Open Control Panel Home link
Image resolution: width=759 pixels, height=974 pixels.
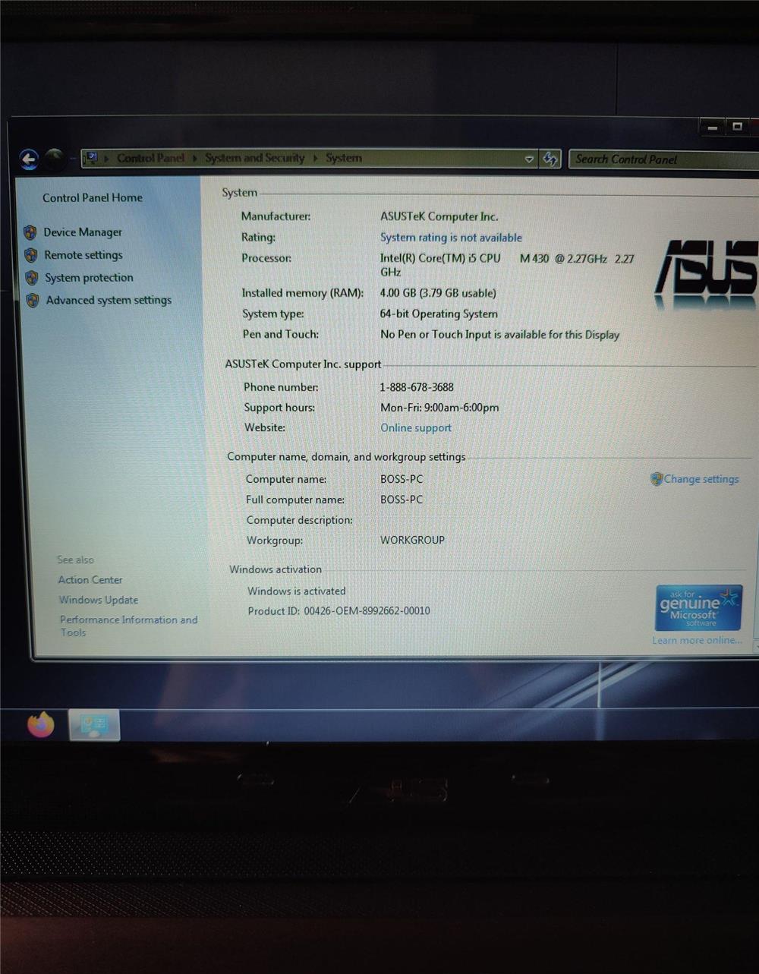[x=93, y=198]
